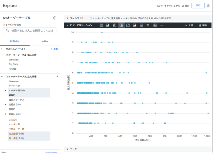Expand the データ section

[68, 149]
